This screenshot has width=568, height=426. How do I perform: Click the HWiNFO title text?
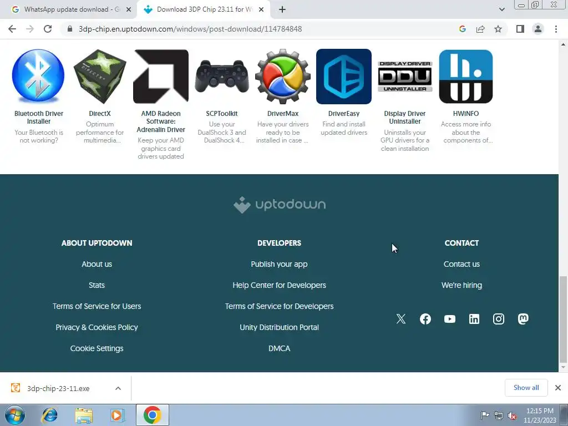pos(466,113)
